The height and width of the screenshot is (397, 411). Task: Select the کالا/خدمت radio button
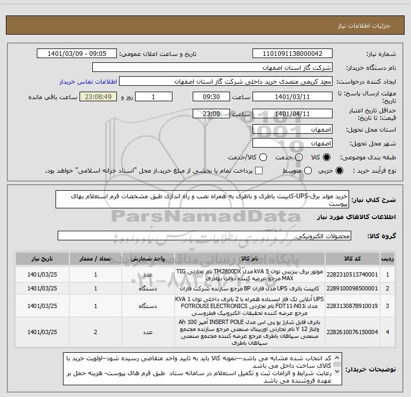pos(263,157)
